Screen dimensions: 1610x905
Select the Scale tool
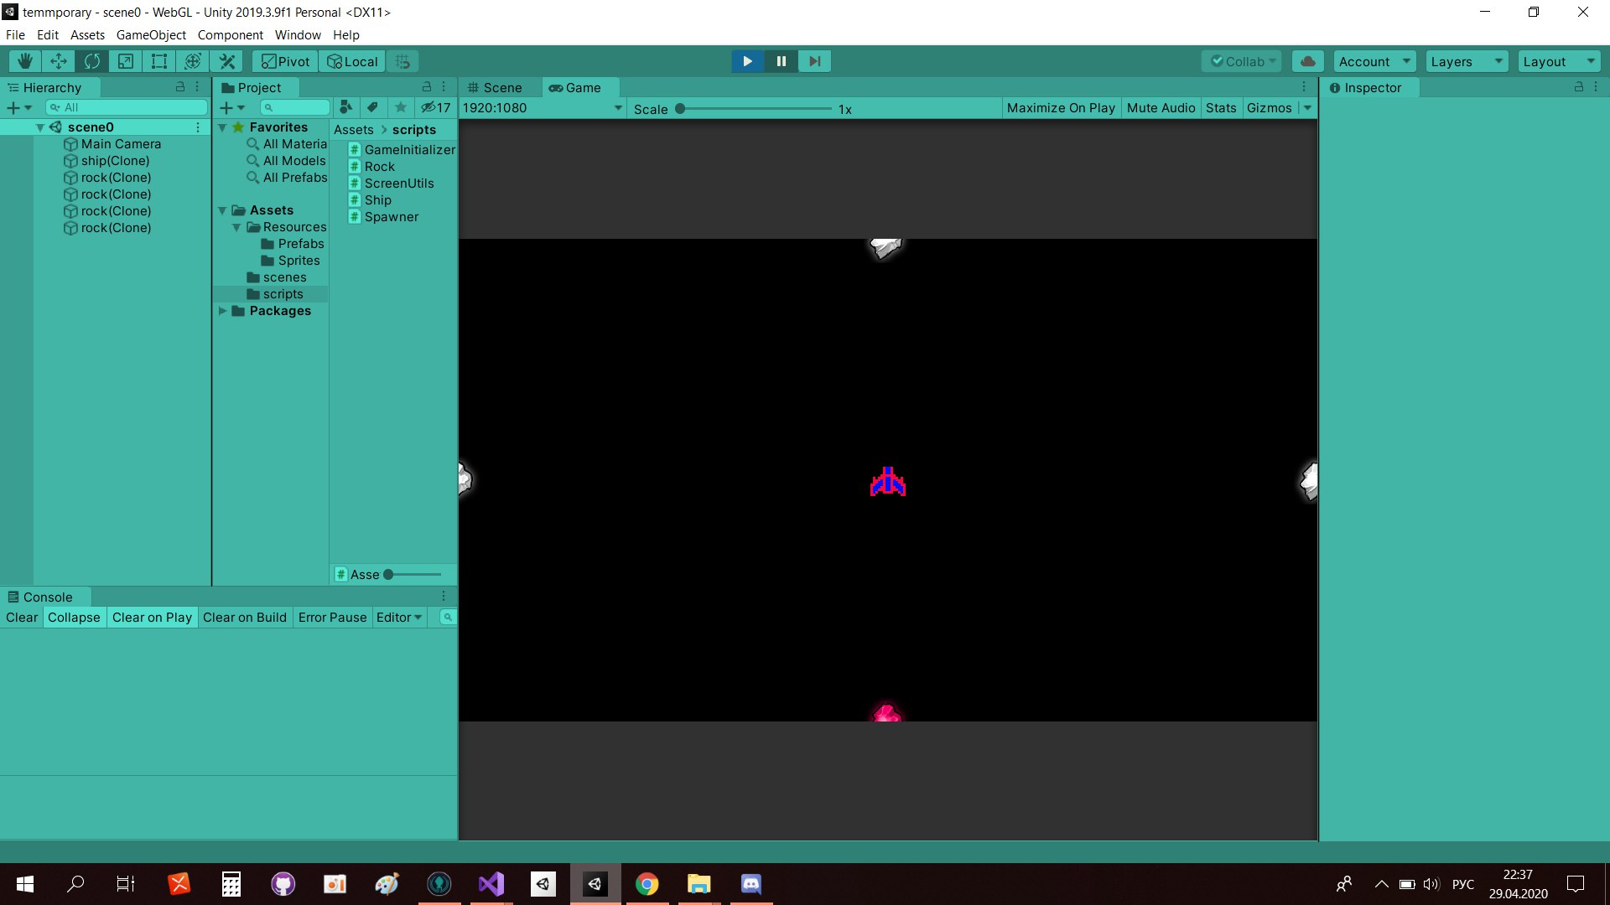(x=126, y=61)
